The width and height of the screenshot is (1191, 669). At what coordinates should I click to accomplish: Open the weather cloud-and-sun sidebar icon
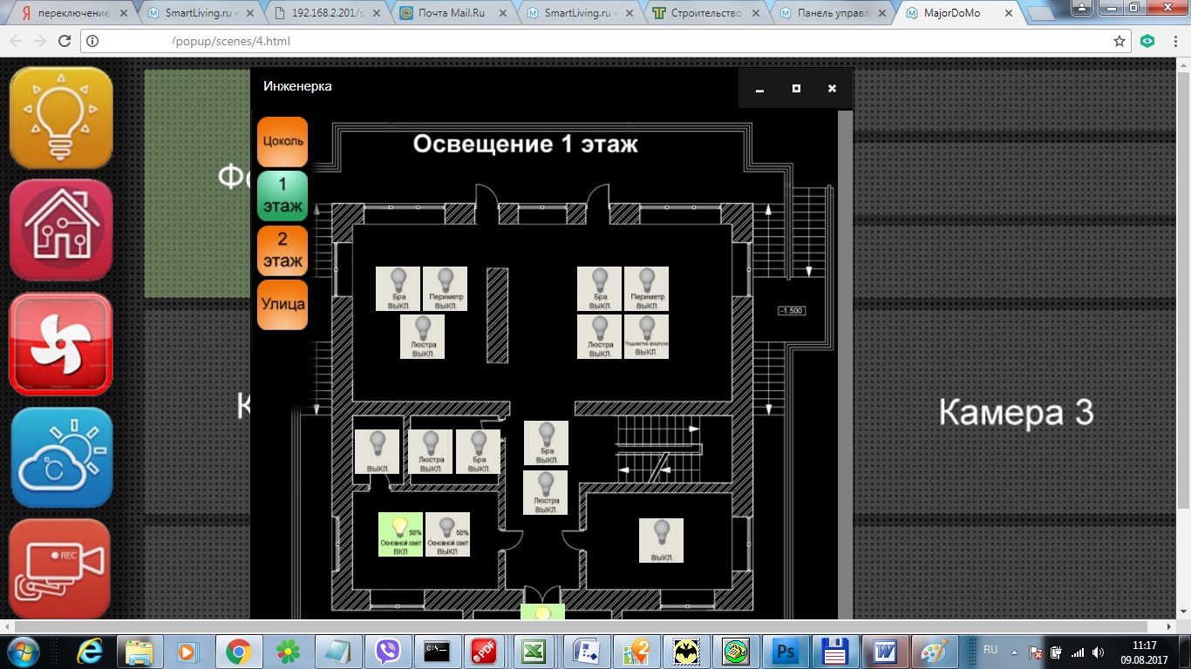click(61, 458)
